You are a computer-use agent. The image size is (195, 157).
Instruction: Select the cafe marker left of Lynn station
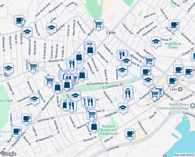click(172, 81)
